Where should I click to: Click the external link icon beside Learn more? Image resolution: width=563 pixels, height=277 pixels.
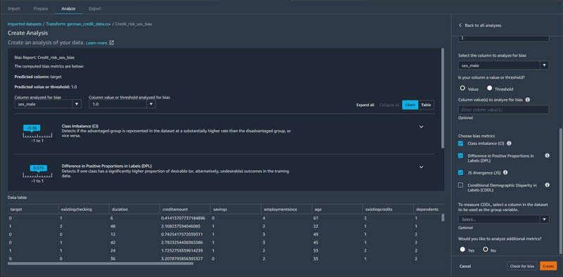pos(112,43)
